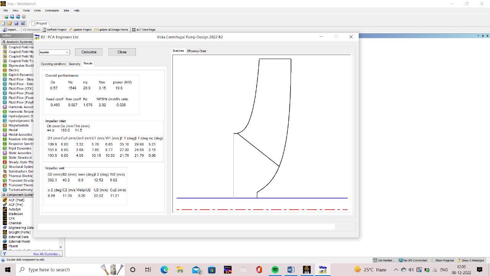Select Engineering Data component system
The image size is (490, 276).
[18, 228]
